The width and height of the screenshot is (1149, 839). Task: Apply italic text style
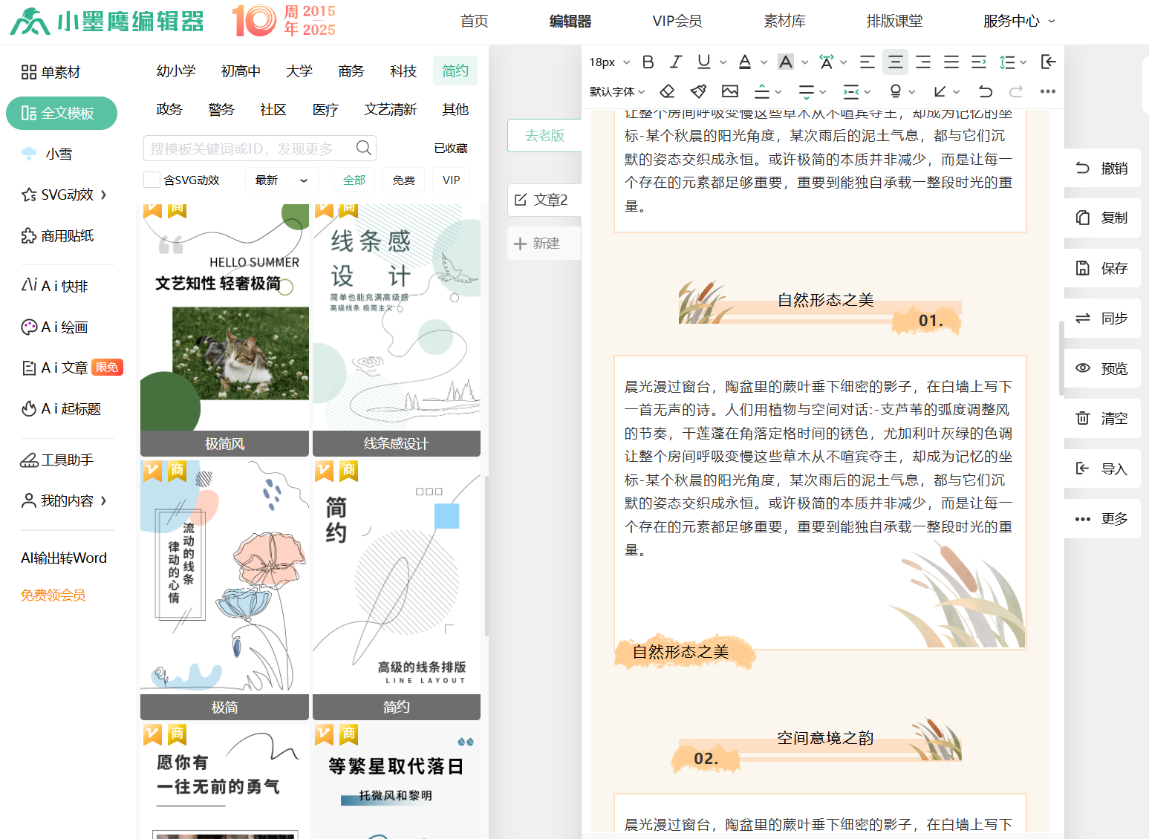coord(675,62)
